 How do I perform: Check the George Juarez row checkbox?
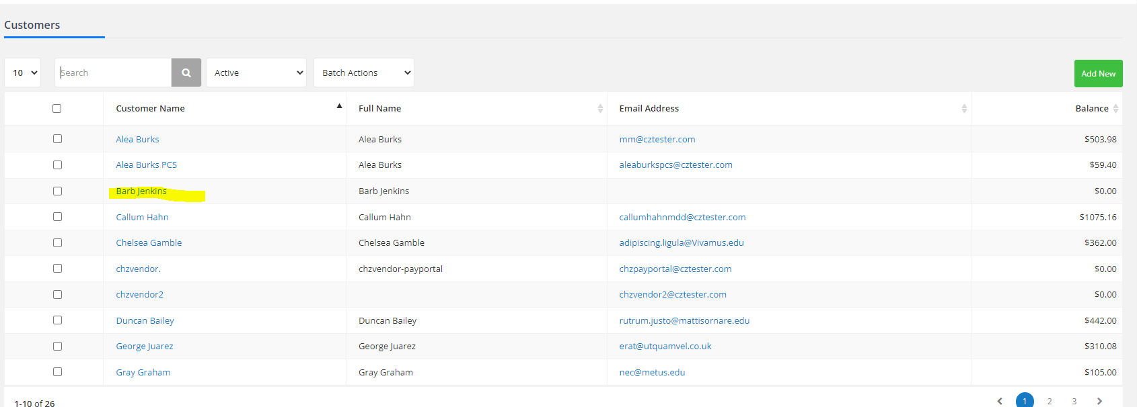[57, 346]
